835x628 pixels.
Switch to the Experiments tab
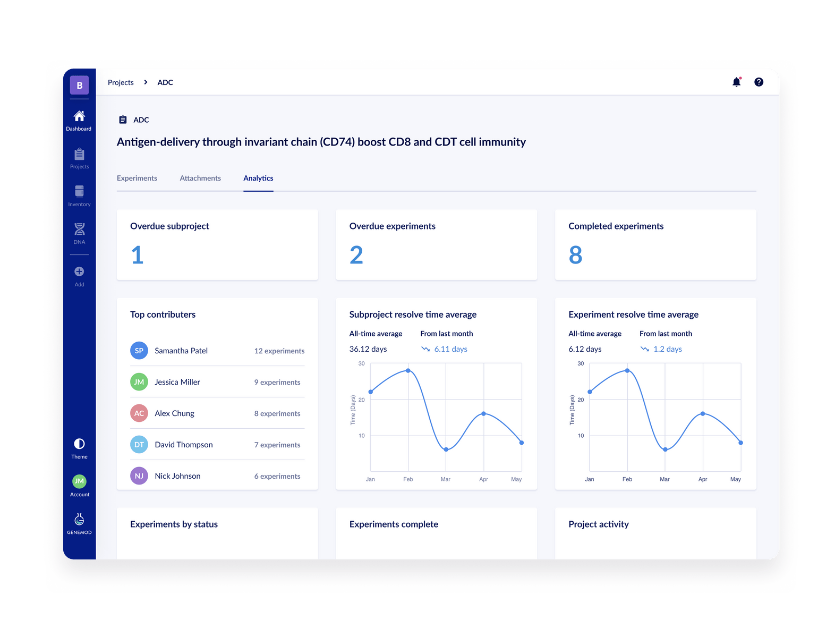coord(137,178)
